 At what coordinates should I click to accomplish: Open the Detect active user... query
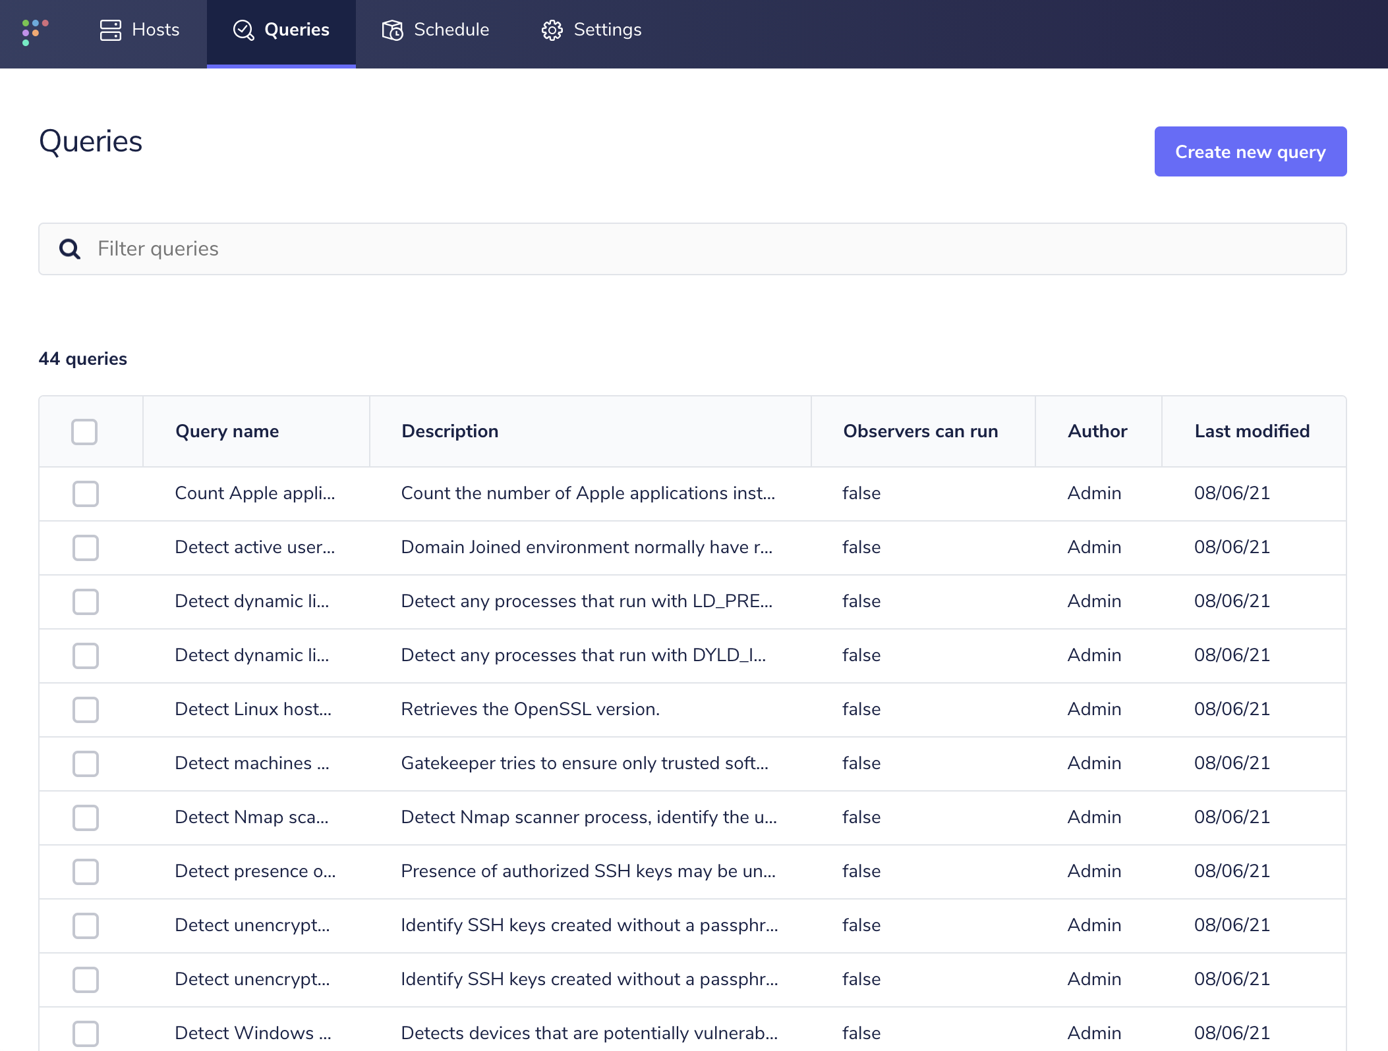255,547
